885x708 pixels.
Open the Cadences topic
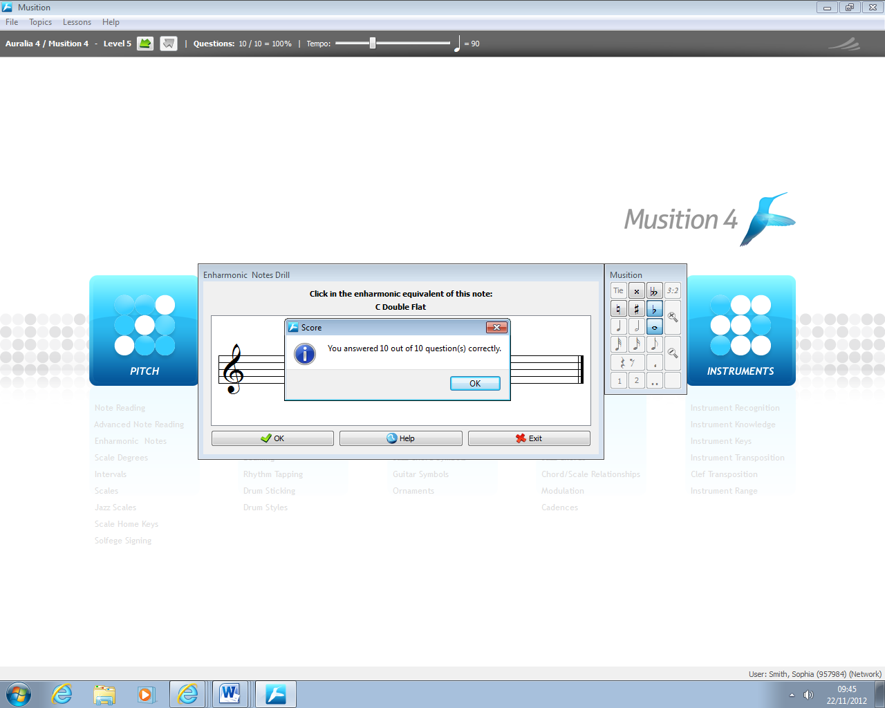(560, 507)
